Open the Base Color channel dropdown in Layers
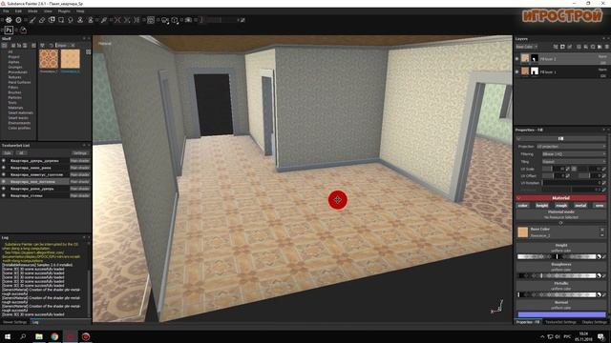The image size is (611, 343). [527, 47]
